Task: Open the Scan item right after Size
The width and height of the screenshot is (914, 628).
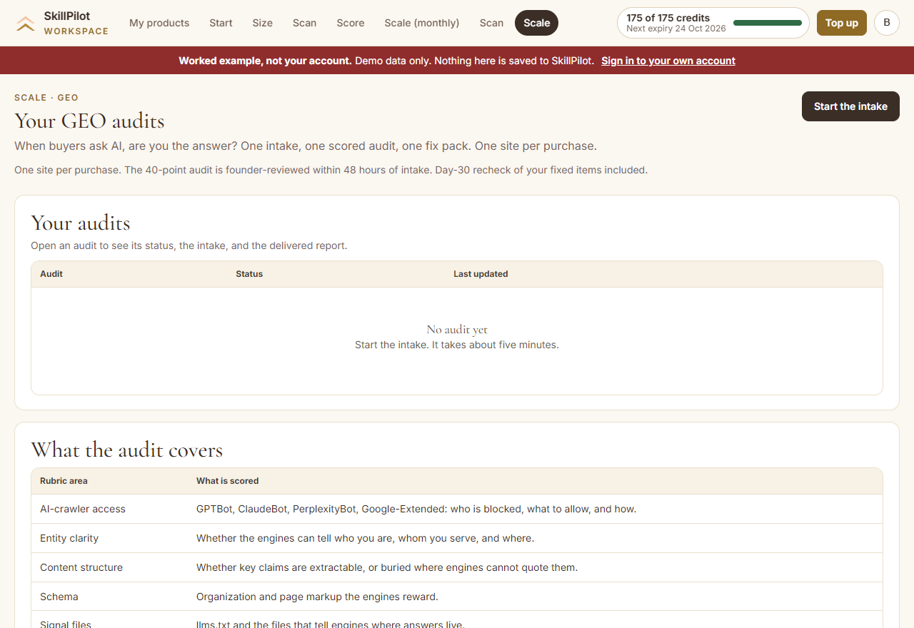Action: (x=304, y=23)
